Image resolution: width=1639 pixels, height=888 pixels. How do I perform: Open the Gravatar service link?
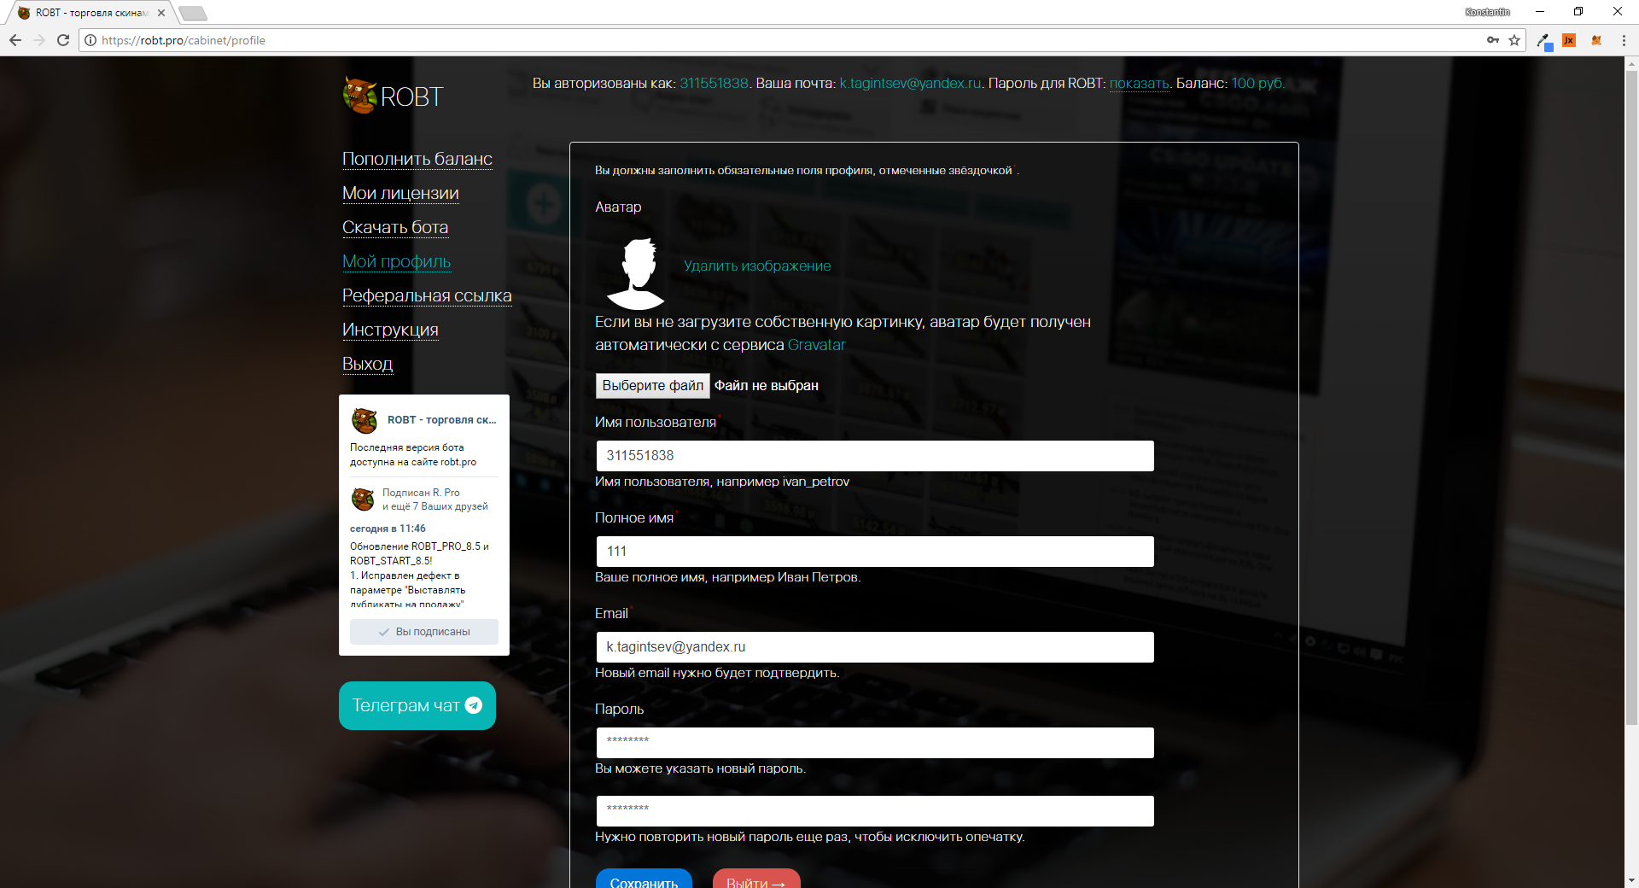point(816,345)
